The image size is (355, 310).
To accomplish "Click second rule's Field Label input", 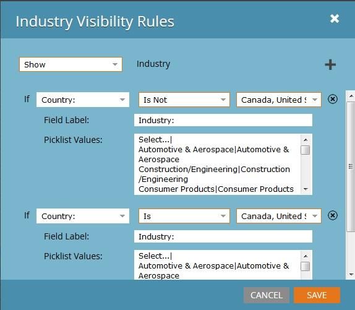I will click(x=223, y=236).
